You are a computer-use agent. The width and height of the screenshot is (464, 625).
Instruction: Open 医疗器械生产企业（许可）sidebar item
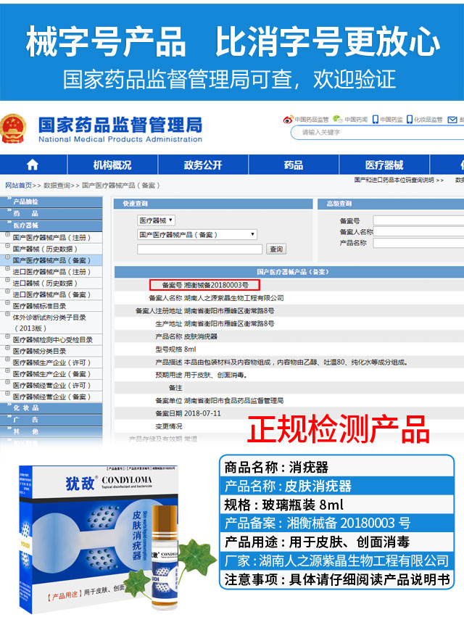51,363
